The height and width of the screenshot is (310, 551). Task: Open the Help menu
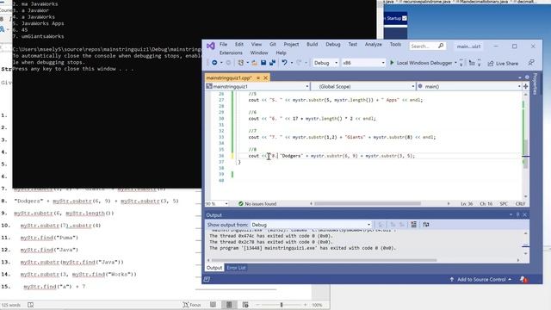281,53
